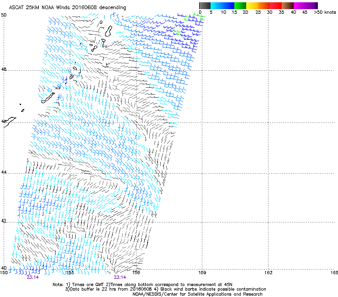Click the latitude label '42'
This screenshot has width=338, height=297.
(x=4, y=221)
